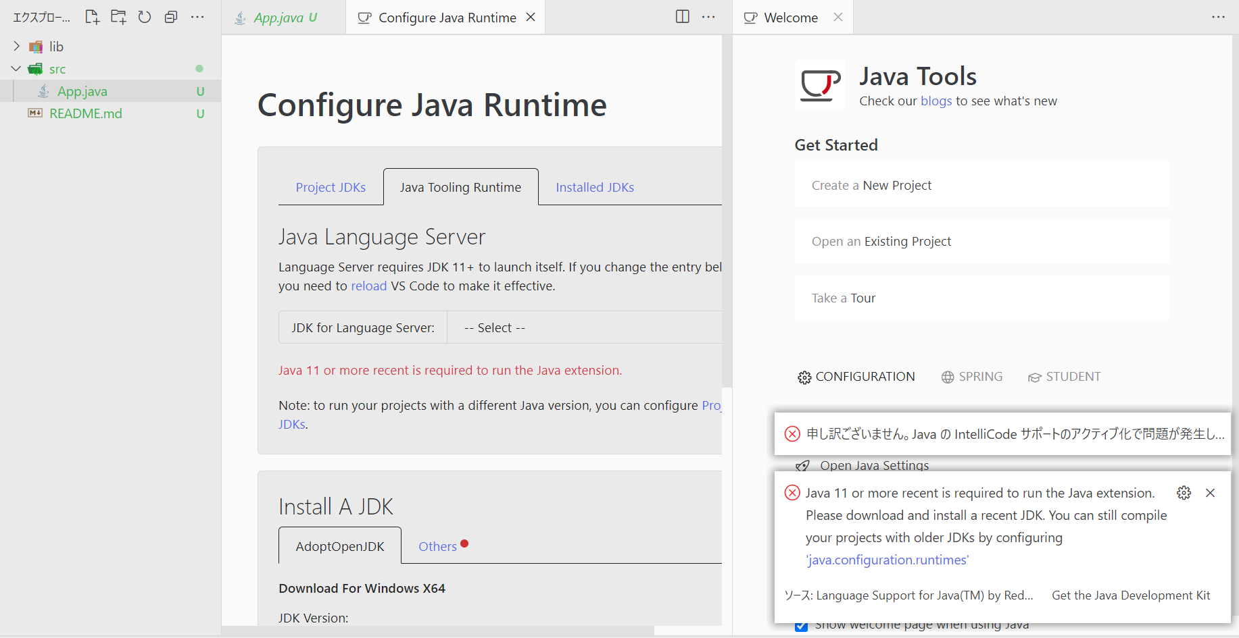
Task: Switch to the Project JDKs tab
Action: (331, 187)
